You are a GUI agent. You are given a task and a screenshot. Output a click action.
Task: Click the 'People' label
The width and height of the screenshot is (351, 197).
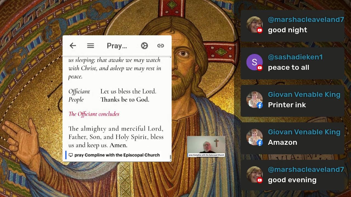click(76, 100)
